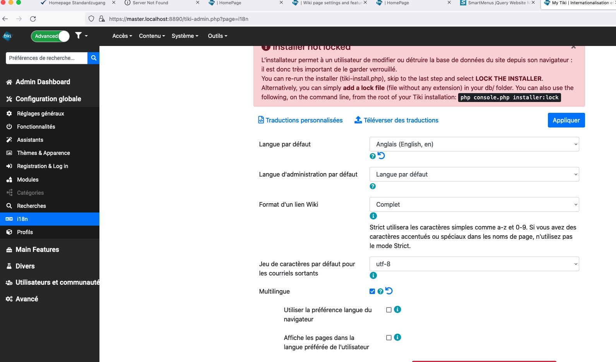Click the Assistants magic wand icon
Image resolution: width=616 pixels, height=362 pixels.
click(x=9, y=140)
